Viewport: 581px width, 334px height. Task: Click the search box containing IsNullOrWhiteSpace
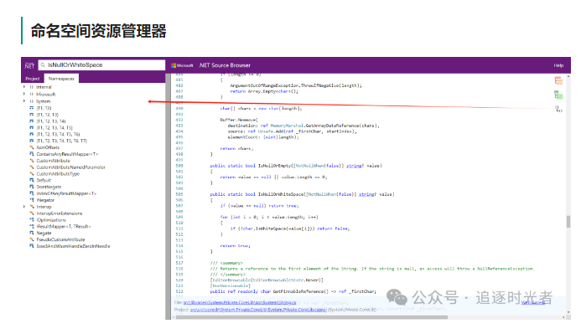pos(101,65)
